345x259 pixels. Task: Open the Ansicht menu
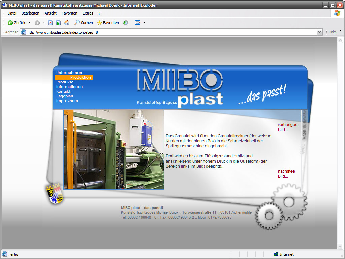click(x=51, y=13)
